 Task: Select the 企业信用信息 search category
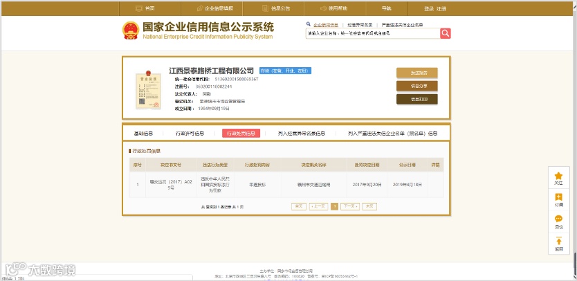click(x=326, y=25)
